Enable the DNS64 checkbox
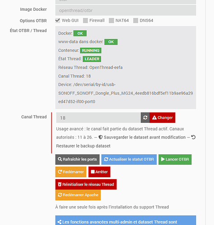 click(x=135, y=21)
